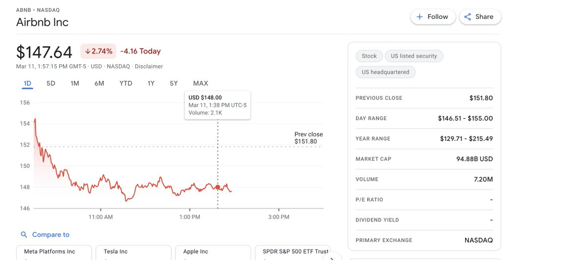Click the plus icon in Follow button
Image resolution: width=585 pixels, height=260 pixels.
click(420, 17)
